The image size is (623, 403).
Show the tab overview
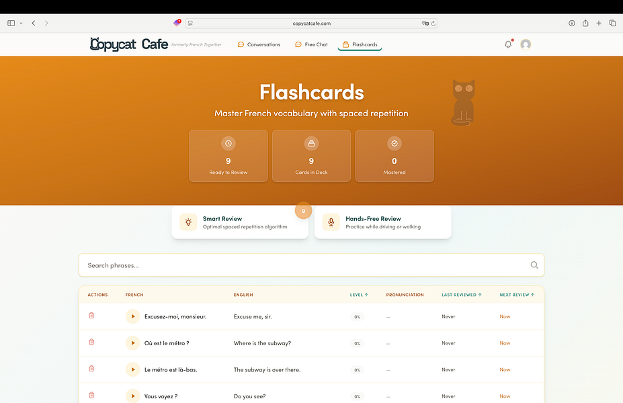click(x=613, y=23)
